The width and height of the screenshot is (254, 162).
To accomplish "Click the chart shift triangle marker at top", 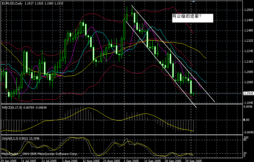I will 193,2.
